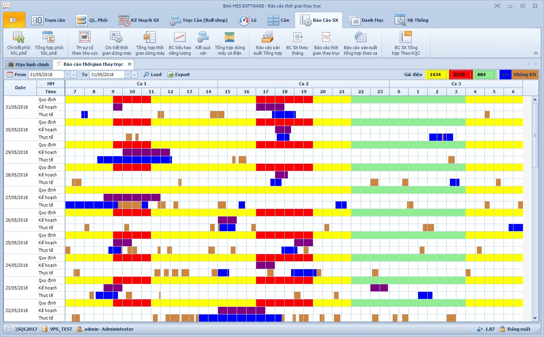Switch to the Kế Hoạch SX ribbon tab

pyautogui.click(x=139, y=20)
